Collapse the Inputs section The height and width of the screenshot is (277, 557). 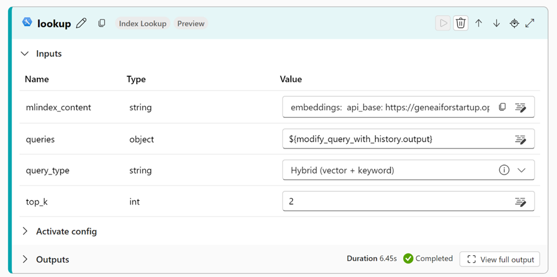pos(25,54)
